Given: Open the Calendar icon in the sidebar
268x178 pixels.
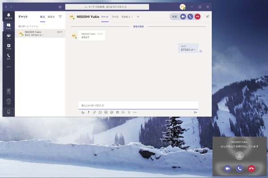Looking at the screenshot, I should [8, 47].
